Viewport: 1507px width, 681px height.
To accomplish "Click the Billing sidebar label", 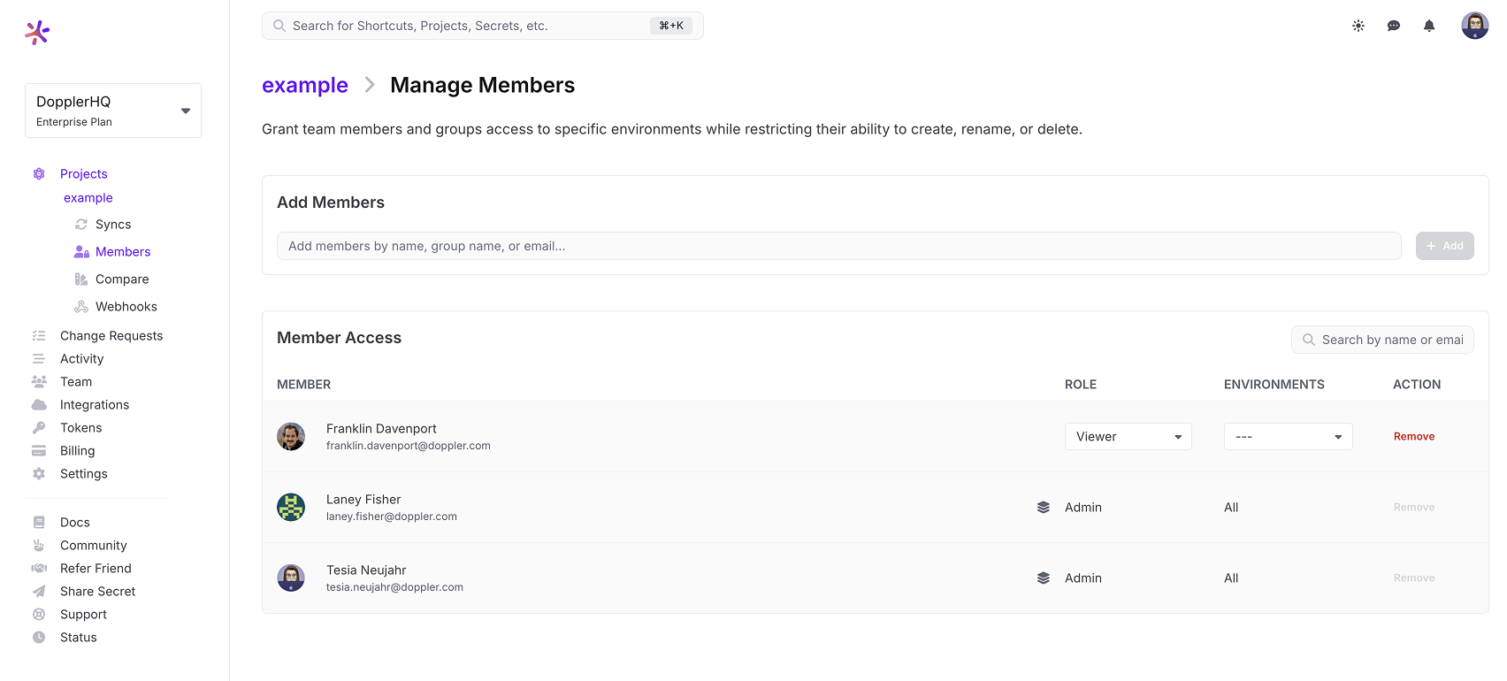I will point(78,451).
